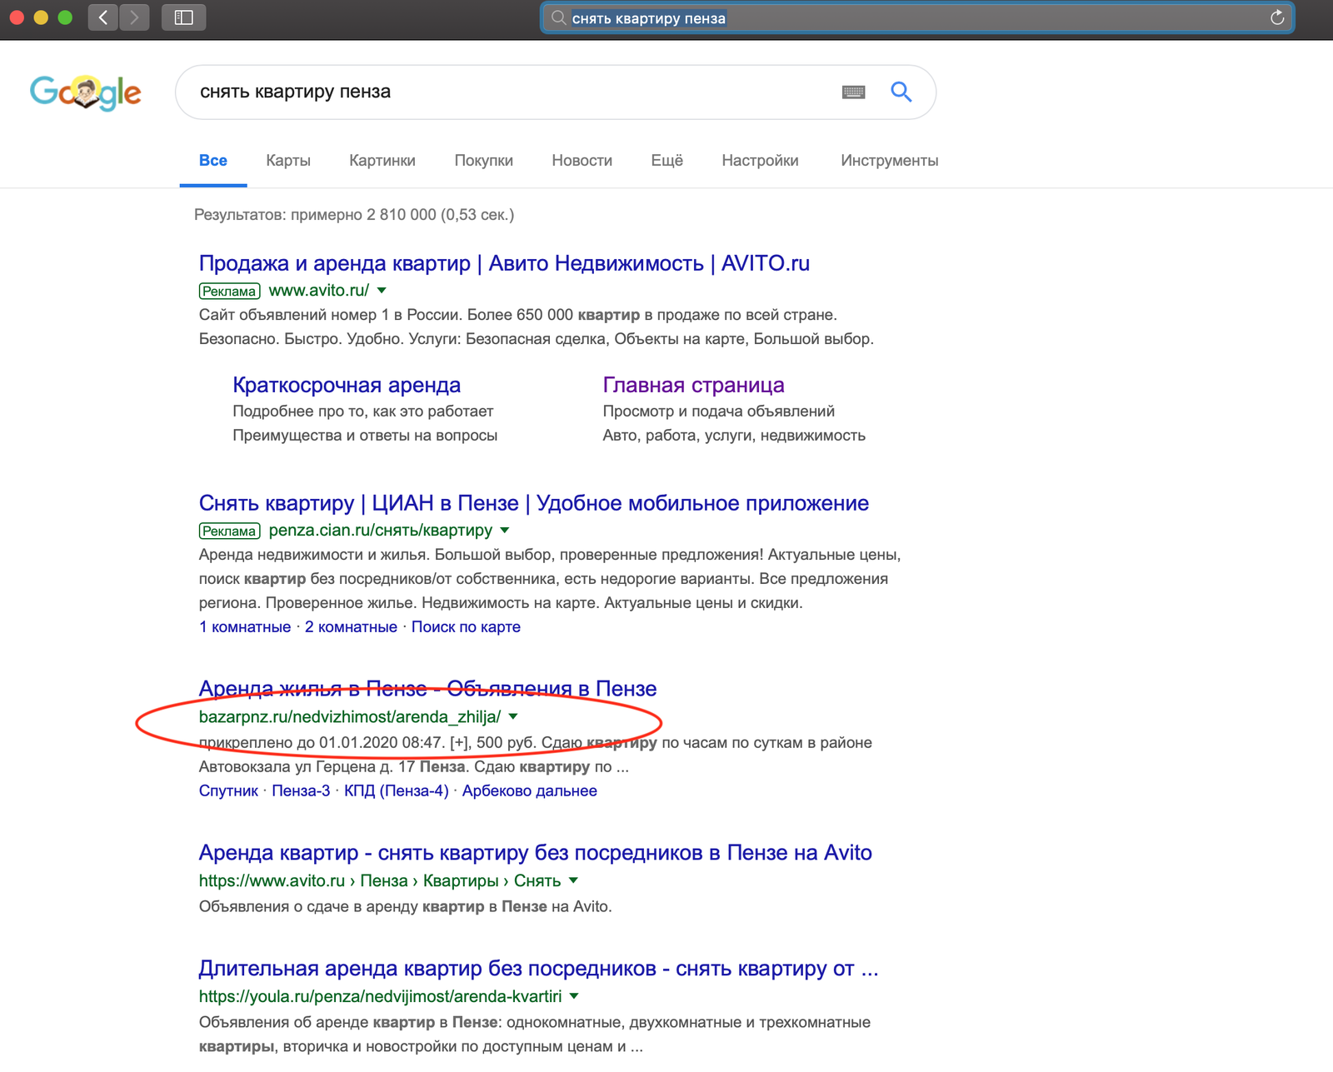Screen dimensions: 1333x1072
Task: Toggle the Safari sidebar button
Action: coord(183,17)
